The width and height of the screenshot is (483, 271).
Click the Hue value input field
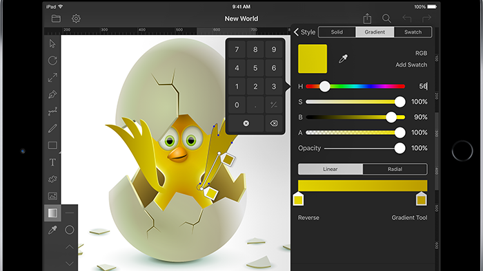point(423,86)
